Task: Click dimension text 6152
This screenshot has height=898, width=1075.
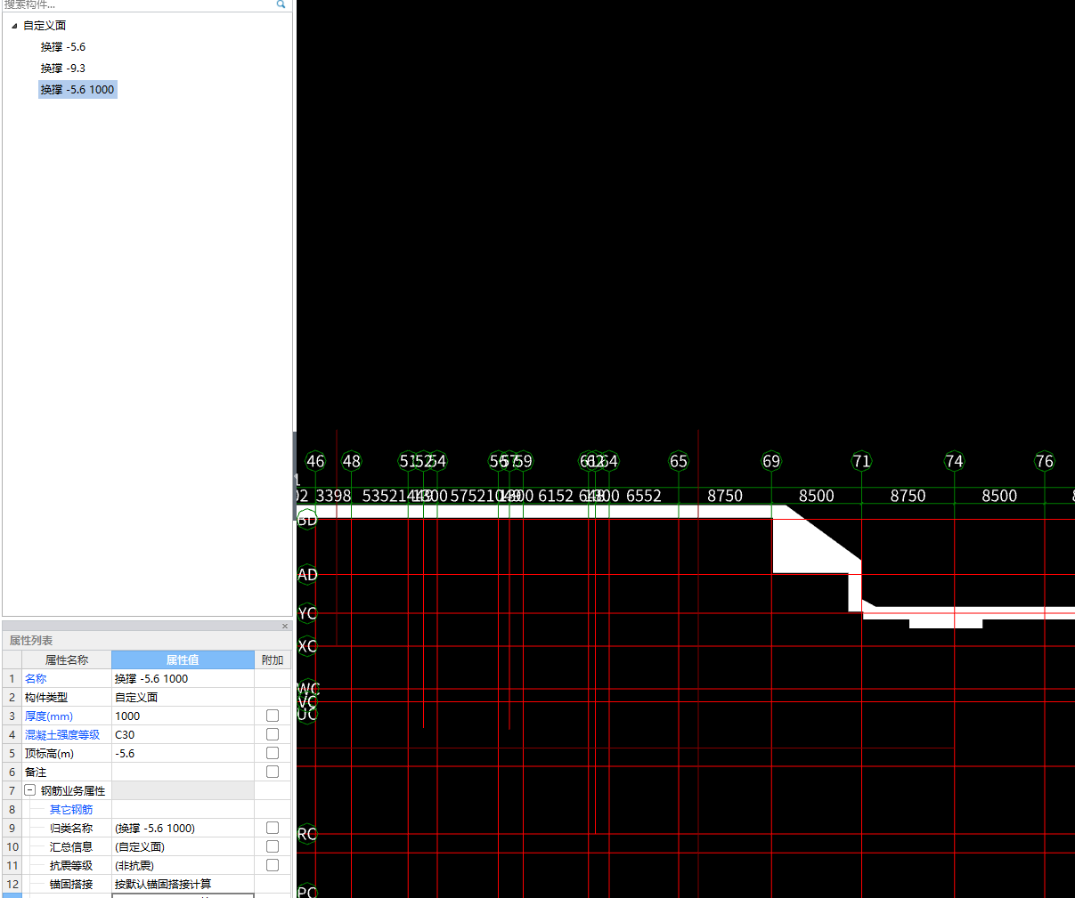Action: click(x=556, y=496)
